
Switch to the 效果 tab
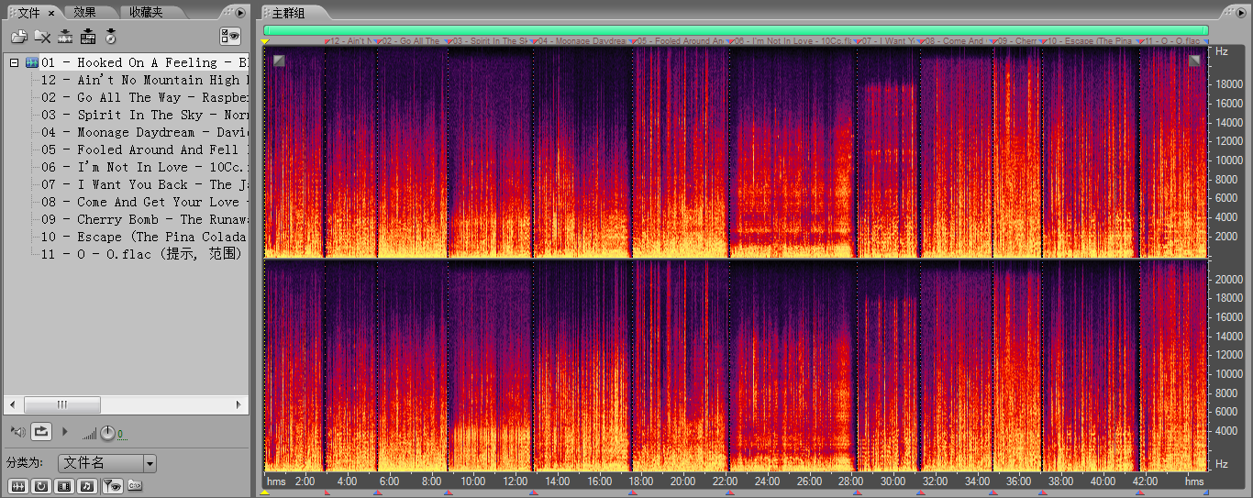[x=84, y=13]
